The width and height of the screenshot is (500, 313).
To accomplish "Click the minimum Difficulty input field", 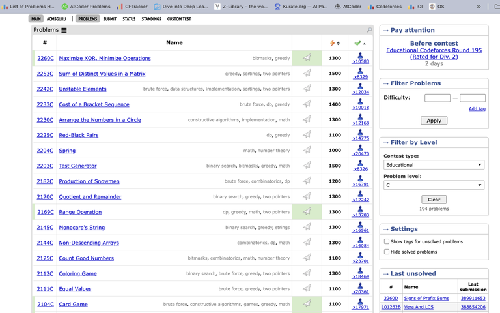I will (x=437, y=98).
